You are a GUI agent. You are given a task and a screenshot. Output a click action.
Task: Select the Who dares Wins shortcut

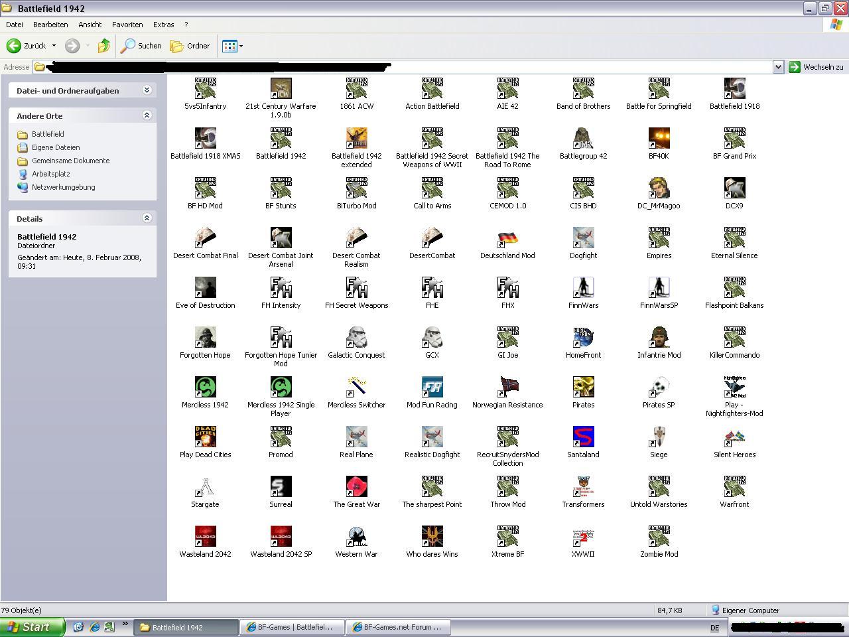pyautogui.click(x=432, y=541)
